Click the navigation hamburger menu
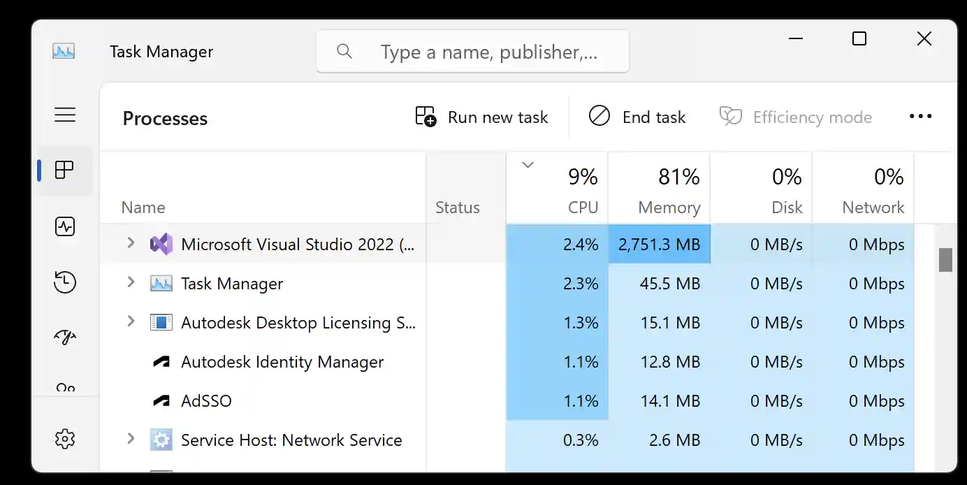 64,115
